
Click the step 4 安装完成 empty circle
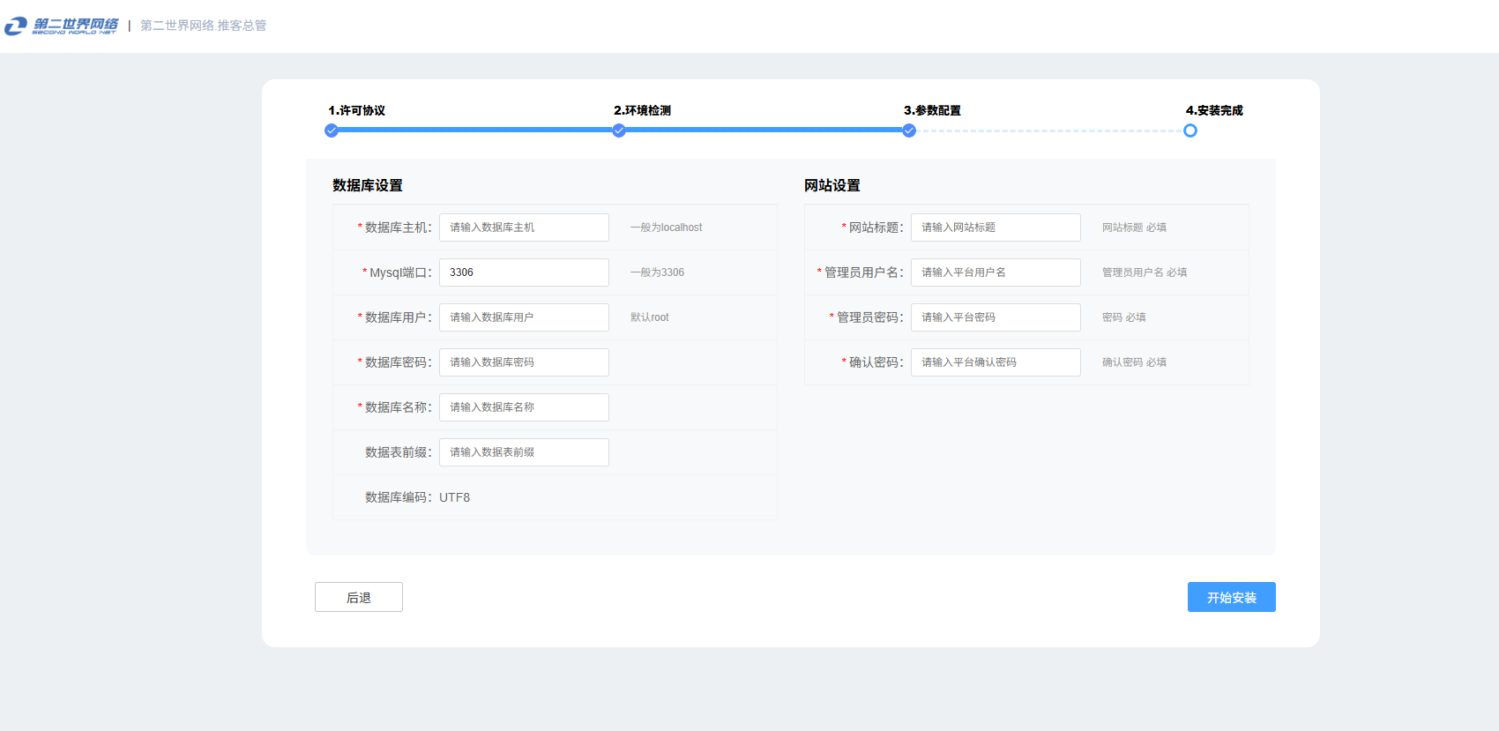click(x=1190, y=131)
